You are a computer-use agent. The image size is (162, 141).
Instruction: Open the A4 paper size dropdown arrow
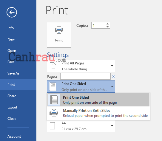pyautogui.click(x=112, y=126)
